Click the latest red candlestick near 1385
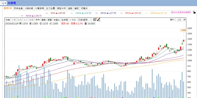 [184, 41]
